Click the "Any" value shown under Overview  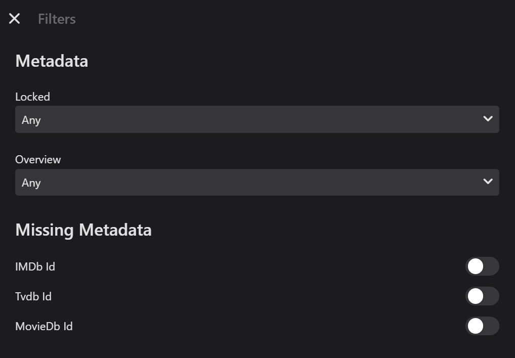pos(31,183)
